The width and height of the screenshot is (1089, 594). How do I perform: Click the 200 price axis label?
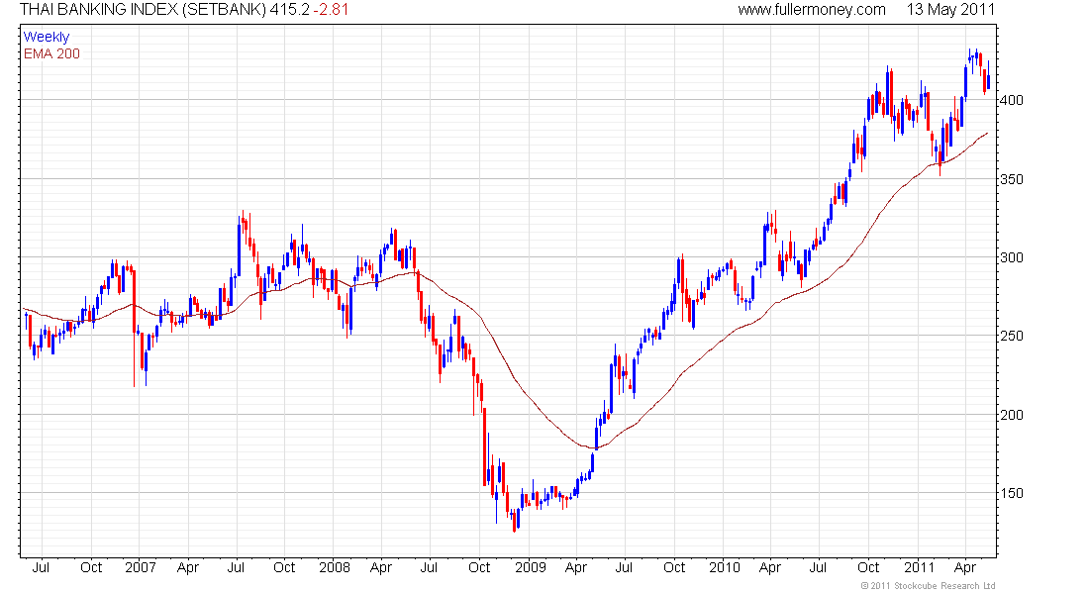click(1011, 415)
